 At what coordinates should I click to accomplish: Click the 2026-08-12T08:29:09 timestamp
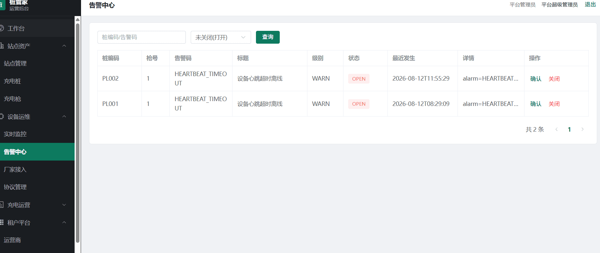pyautogui.click(x=421, y=104)
